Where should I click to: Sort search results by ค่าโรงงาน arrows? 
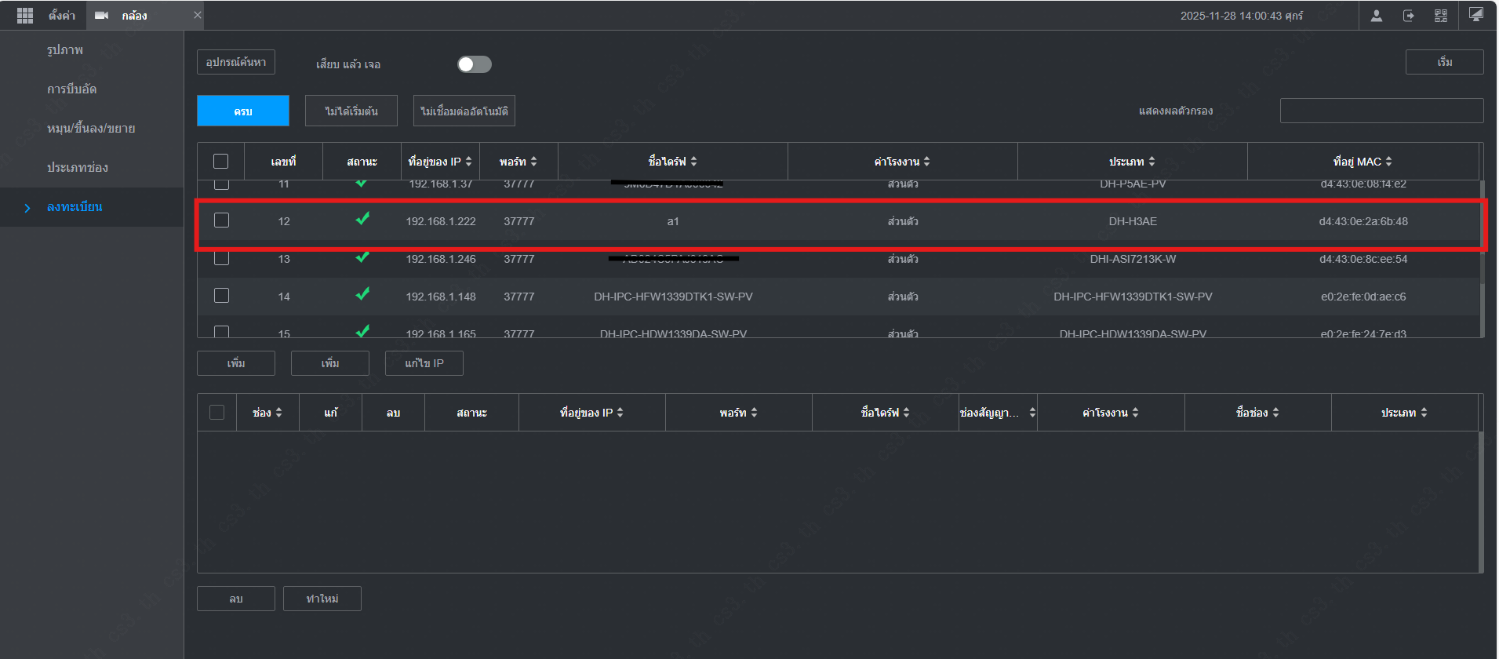(926, 162)
